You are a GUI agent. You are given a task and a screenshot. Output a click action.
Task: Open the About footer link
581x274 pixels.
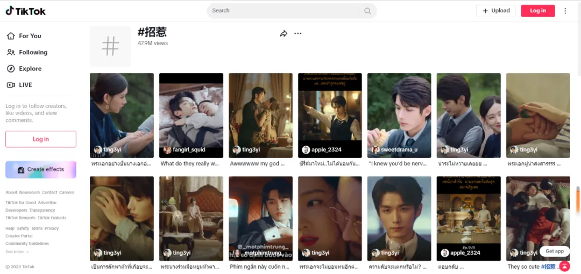[x=11, y=192]
